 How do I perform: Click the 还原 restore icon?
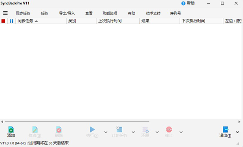point(145,130)
